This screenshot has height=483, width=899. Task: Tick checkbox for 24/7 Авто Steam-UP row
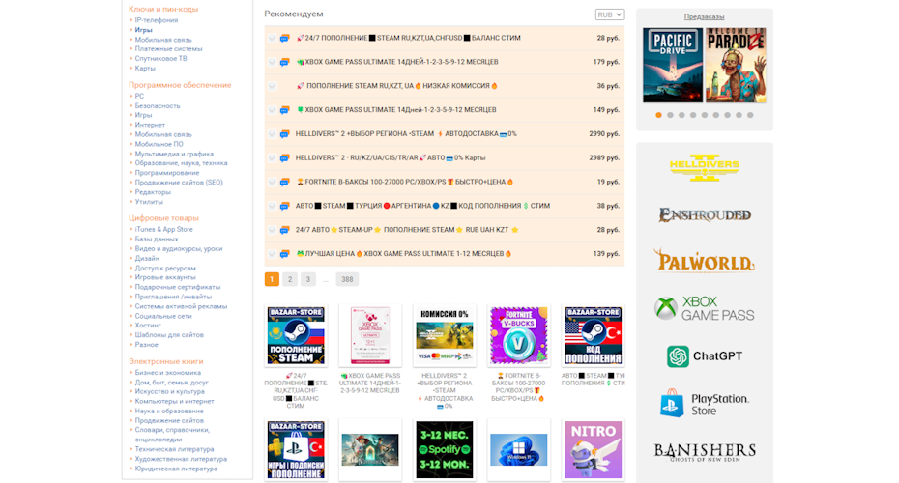[x=273, y=230]
